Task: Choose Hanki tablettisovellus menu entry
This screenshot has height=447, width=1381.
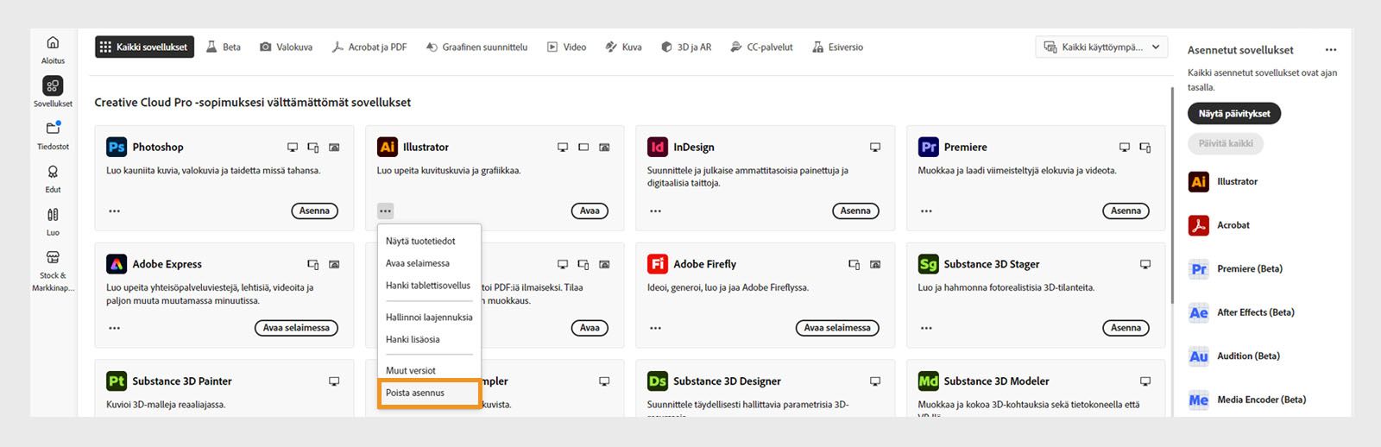Action: (429, 286)
